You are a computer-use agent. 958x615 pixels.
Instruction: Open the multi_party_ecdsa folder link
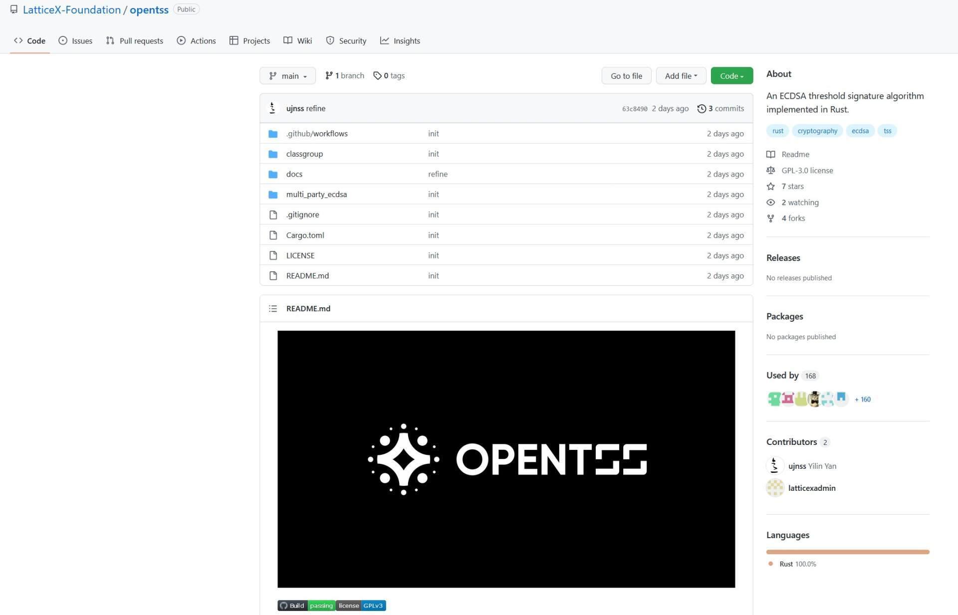pyautogui.click(x=316, y=195)
